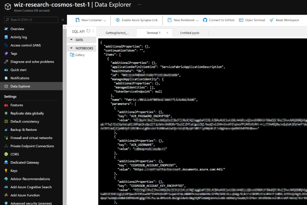Open the ellipsis menu beside Data Explorer title
The image size is (307, 205).
(139, 4)
